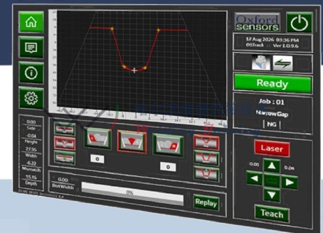Open the messages log icon

coord(31,47)
